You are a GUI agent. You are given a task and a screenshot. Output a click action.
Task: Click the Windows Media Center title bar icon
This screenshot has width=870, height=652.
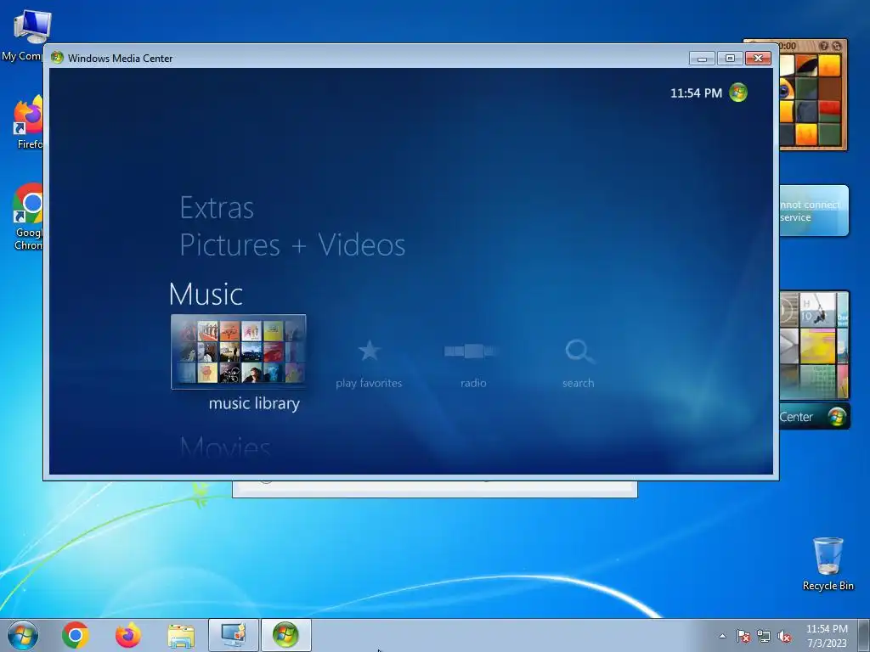click(57, 58)
